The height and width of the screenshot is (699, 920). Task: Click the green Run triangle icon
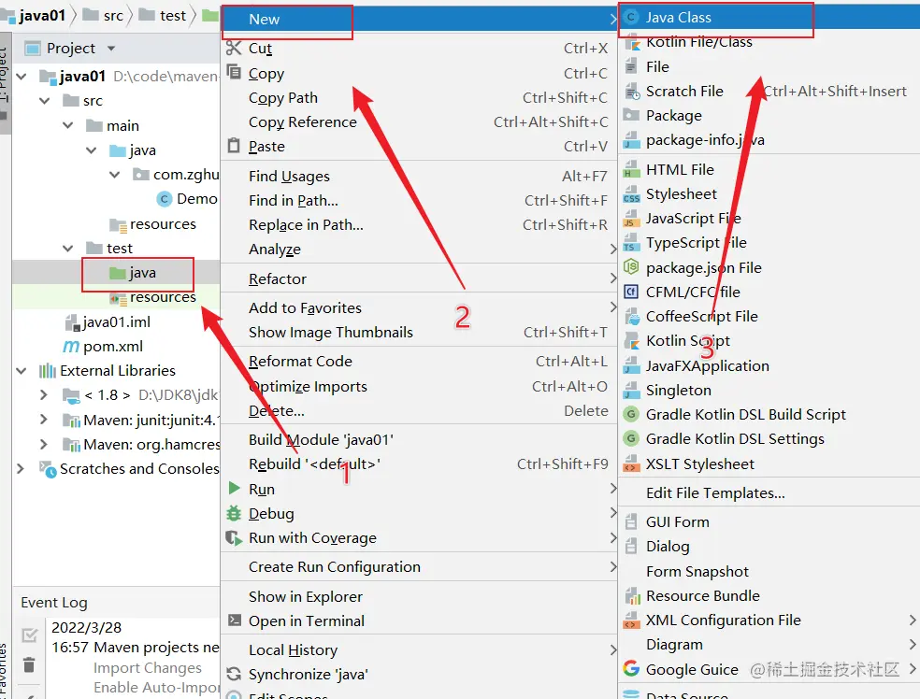[x=234, y=488]
